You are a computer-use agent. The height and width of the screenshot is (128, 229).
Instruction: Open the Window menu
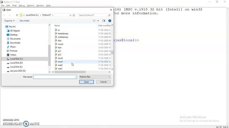[x=40, y=6]
